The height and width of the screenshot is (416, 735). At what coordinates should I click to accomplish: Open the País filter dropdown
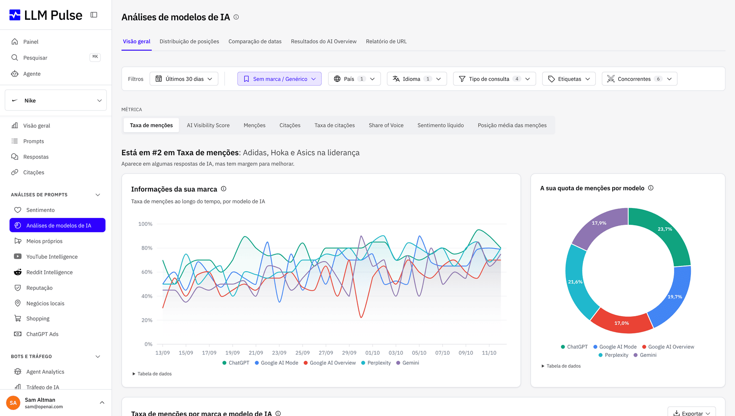point(355,79)
